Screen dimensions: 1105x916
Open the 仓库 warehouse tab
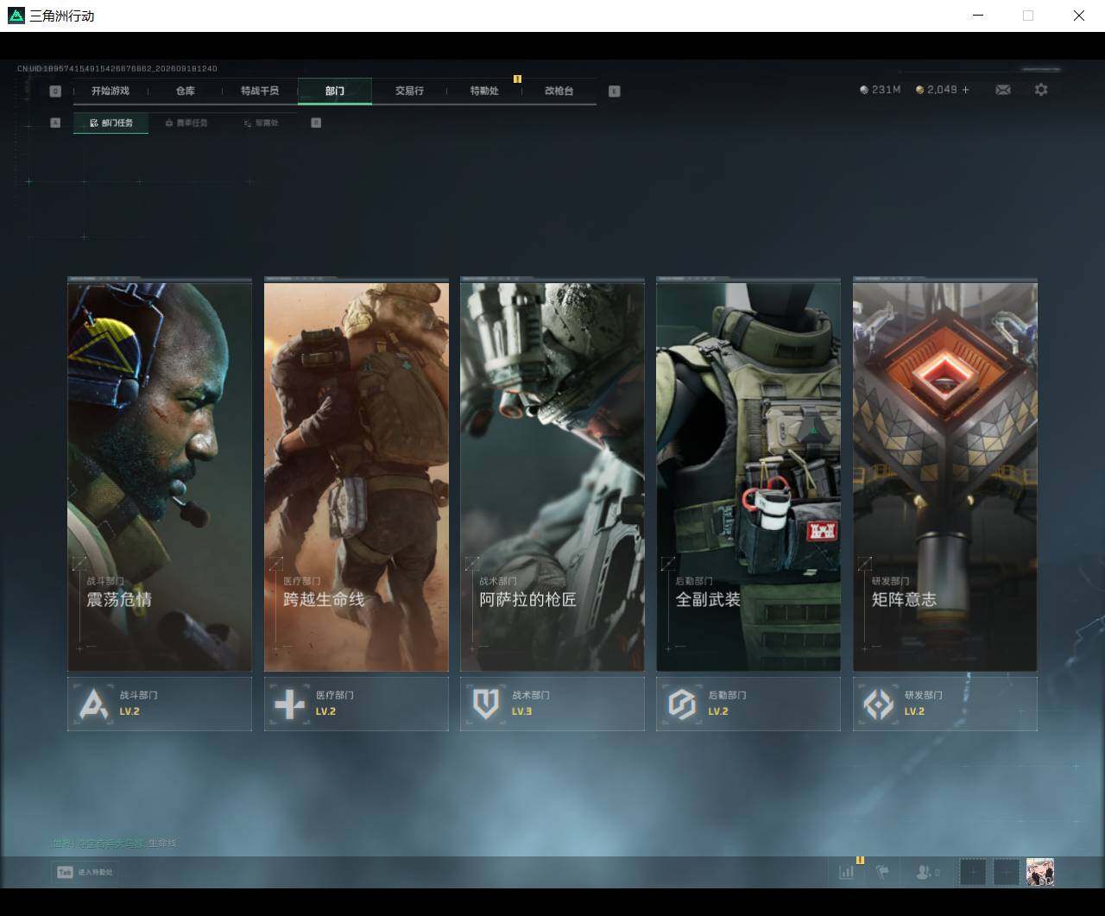point(186,91)
